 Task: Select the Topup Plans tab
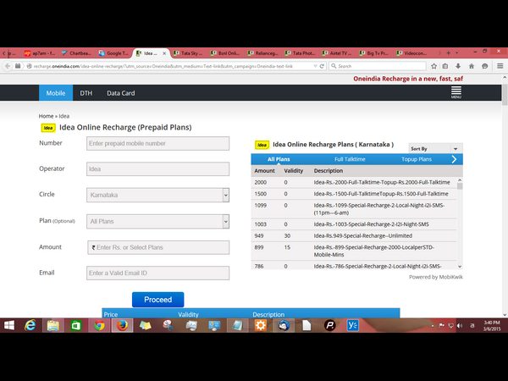pyautogui.click(x=417, y=159)
